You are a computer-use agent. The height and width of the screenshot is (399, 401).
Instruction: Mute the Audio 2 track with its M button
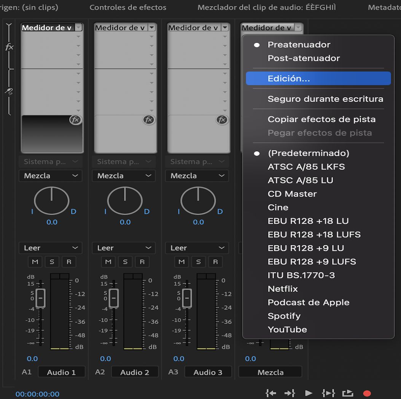point(108,262)
